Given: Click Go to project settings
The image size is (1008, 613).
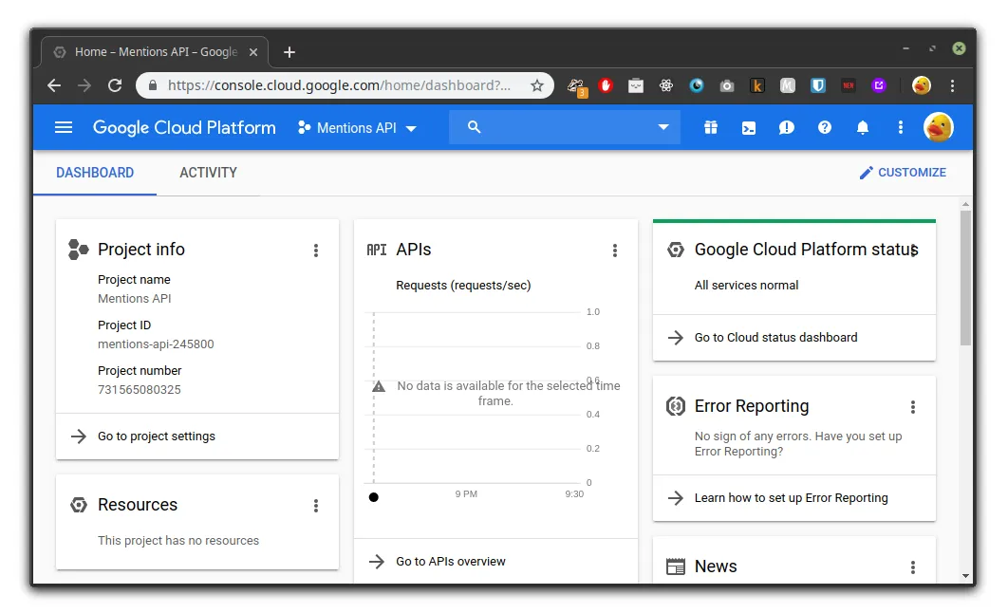Looking at the screenshot, I should click(156, 437).
